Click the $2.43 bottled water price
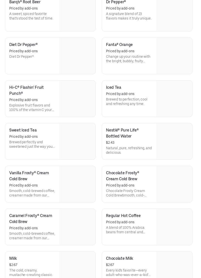Screen dimensions: 201x278 pos(110,143)
